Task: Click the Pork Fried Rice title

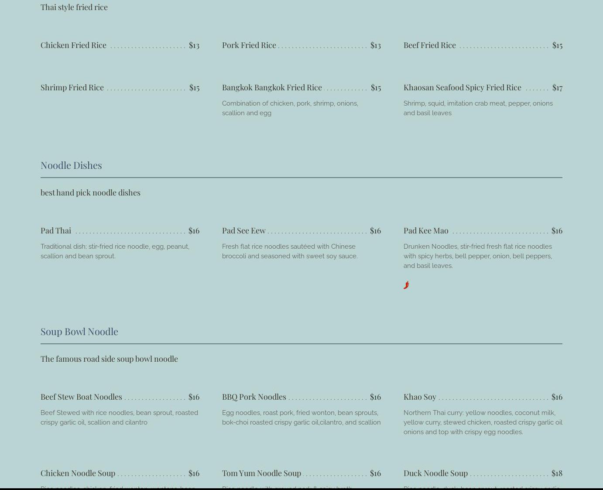Action: 249,45
